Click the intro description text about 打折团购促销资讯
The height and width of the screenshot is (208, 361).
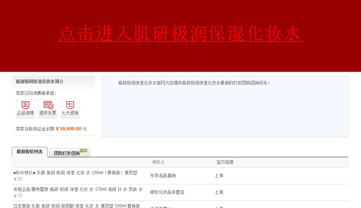[x=194, y=83]
